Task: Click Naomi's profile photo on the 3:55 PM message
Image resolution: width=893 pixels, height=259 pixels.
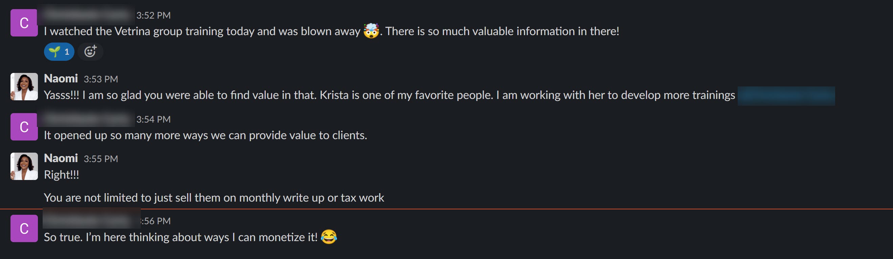Action: pos(24,166)
